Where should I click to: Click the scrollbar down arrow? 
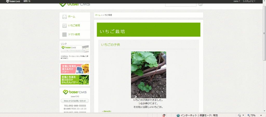tap(264, 111)
